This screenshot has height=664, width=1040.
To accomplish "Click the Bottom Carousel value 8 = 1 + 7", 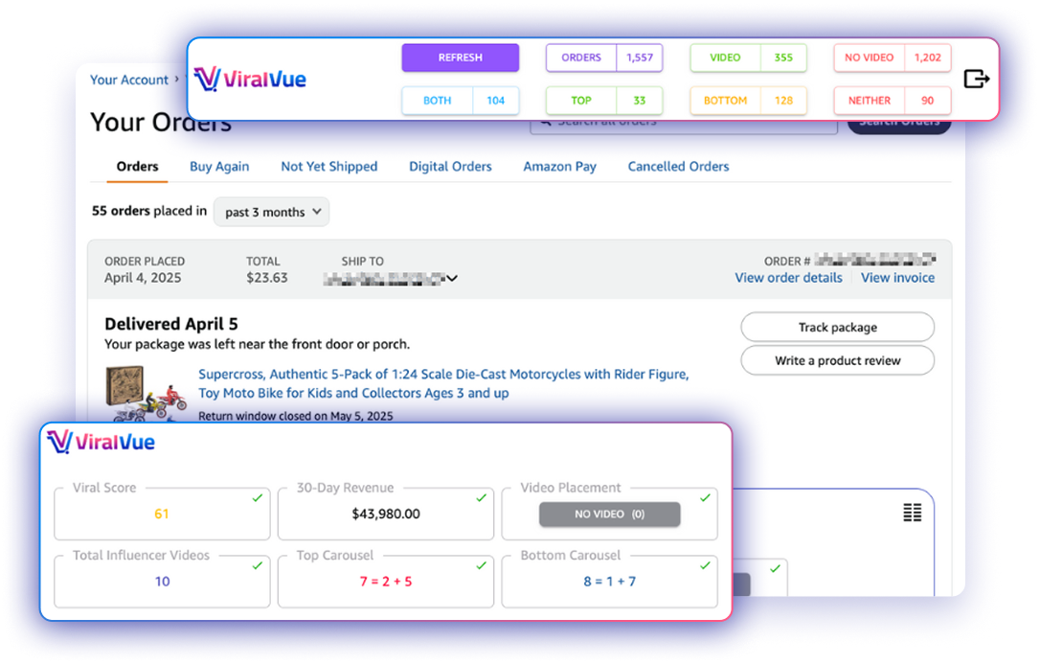I will 610,582.
